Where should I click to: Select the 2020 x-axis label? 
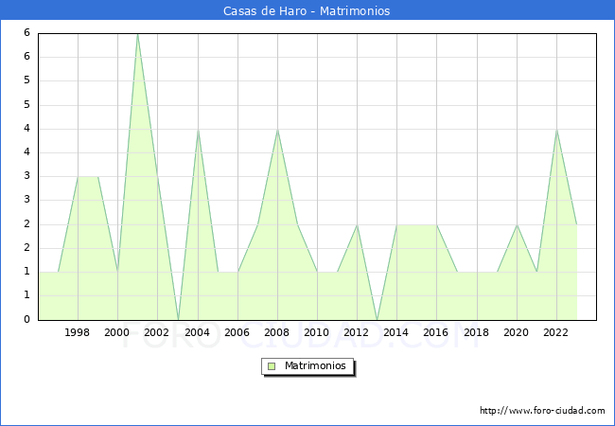tap(517, 332)
